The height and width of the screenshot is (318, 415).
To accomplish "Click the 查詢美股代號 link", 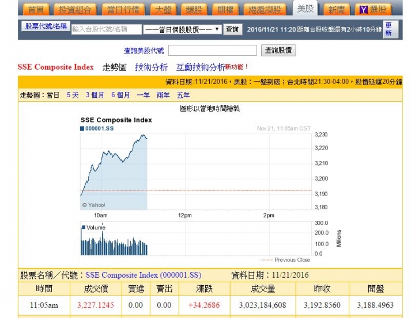I will point(144,51).
